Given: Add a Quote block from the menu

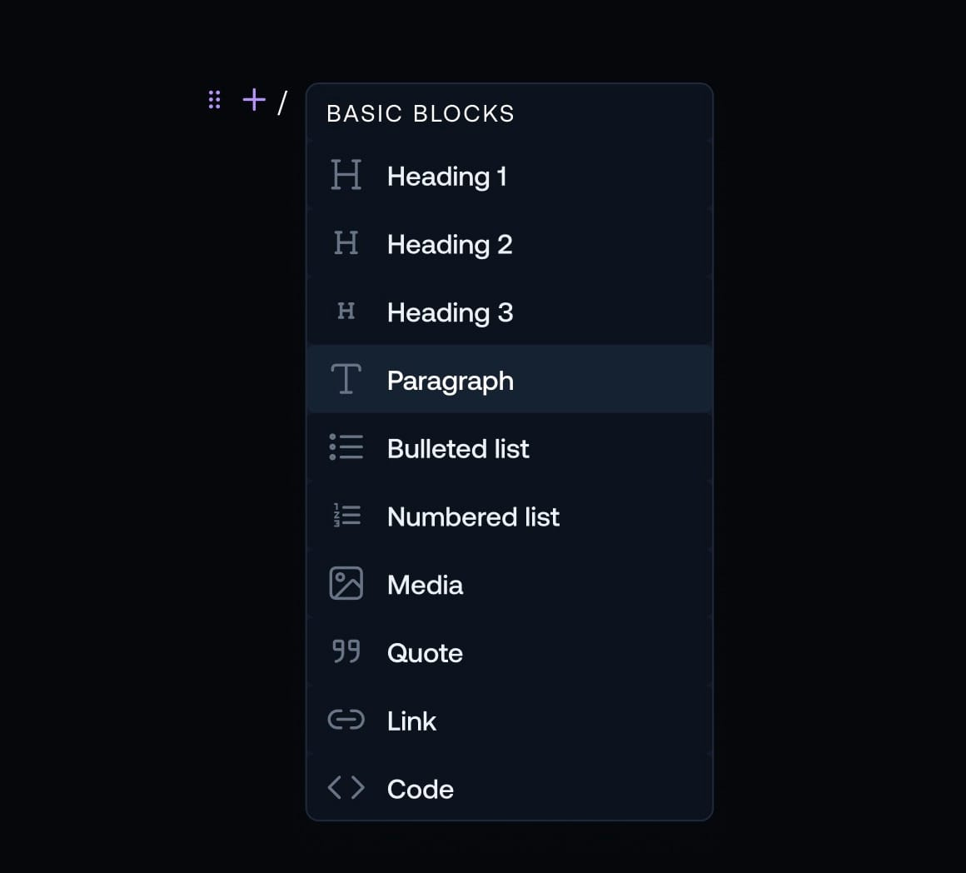Looking at the screenshot, I should click(x=425, y=652).
